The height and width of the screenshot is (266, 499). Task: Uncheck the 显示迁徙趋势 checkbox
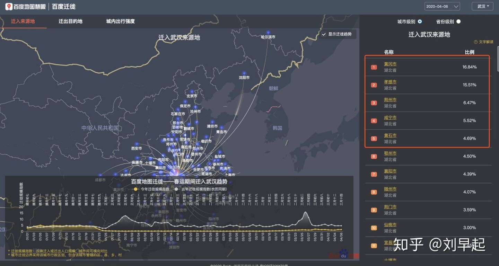click(x=324, y=34)
